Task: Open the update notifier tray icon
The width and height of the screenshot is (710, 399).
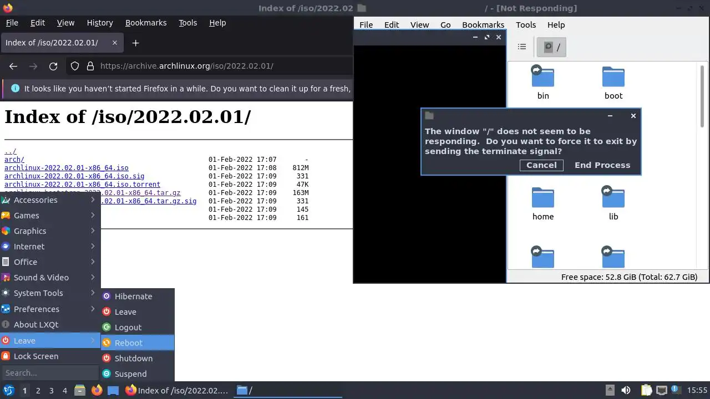Action: coord(676,390)
